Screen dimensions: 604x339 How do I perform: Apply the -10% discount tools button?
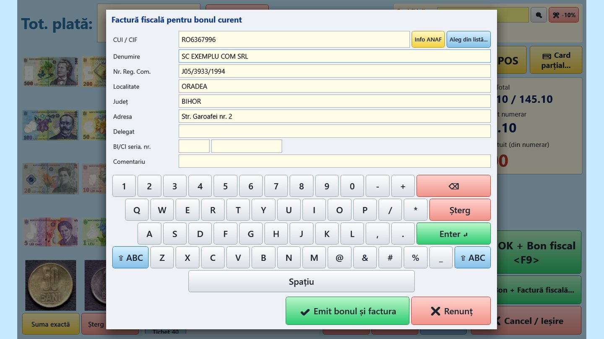tap(564, 15)
